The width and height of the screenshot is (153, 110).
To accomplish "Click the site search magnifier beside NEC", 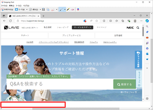I will [138, 28].
